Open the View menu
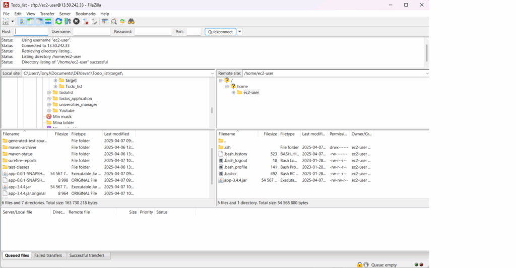The height and width of the screenshot is (268, 516). 31,14
